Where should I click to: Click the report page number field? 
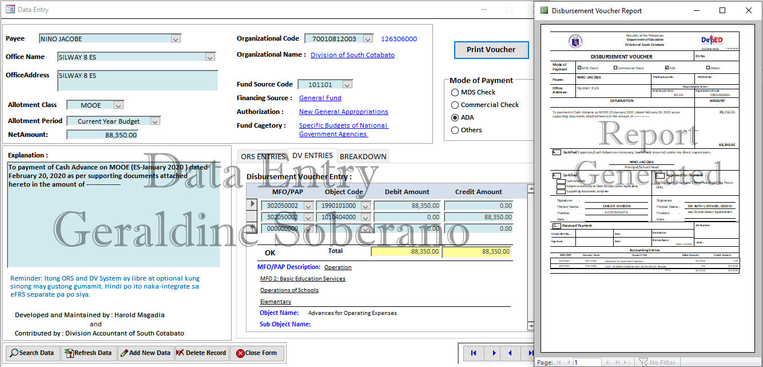[x=587, y=362]
